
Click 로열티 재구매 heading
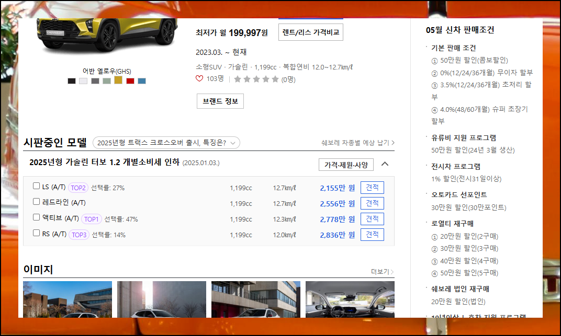click(452, 224)
